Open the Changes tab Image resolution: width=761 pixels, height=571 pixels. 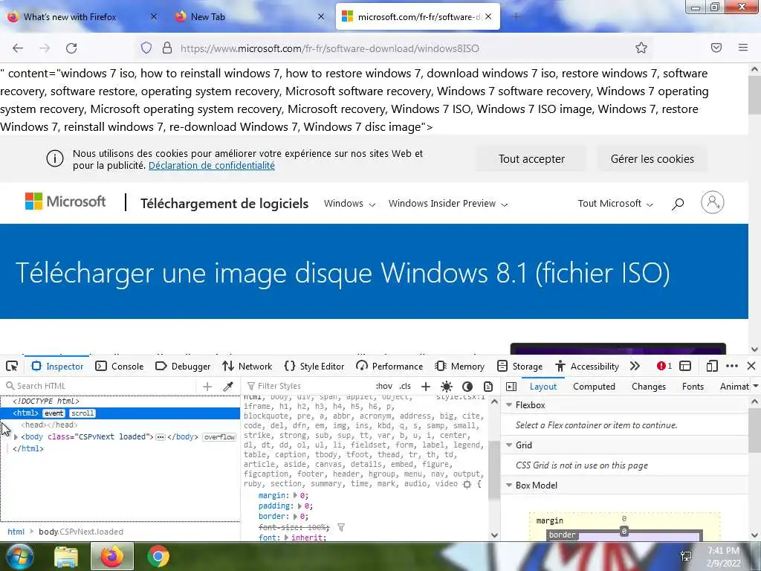pos(648,387)
